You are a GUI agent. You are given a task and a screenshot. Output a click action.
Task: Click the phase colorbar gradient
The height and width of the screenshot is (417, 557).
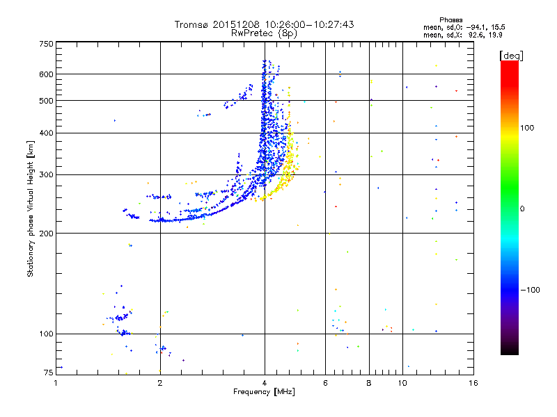click(x=510, y=207)
